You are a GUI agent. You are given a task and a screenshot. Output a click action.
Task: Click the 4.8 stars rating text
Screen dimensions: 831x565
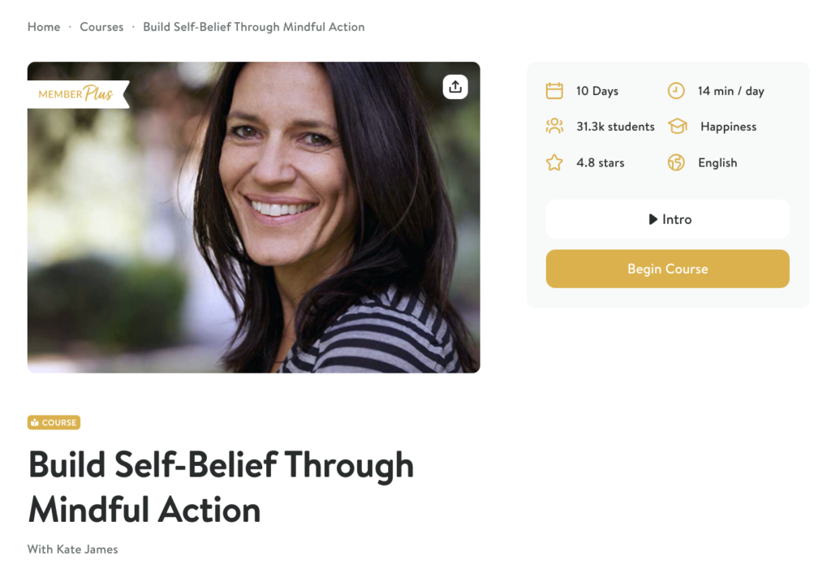(x=601, y=162)
